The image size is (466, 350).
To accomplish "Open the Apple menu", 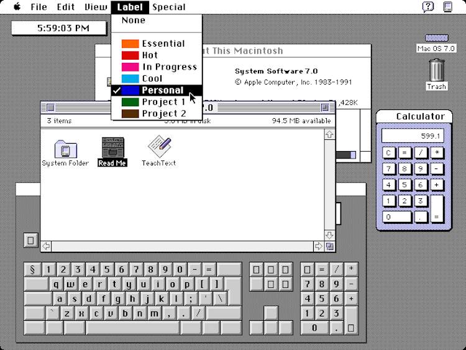I will click(x=17, y=7).
